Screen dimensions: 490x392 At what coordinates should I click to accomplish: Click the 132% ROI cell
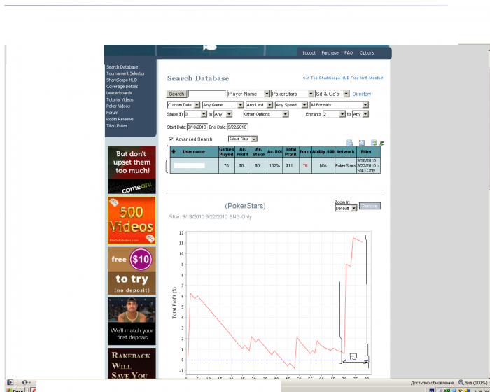(x=274, y=166)
